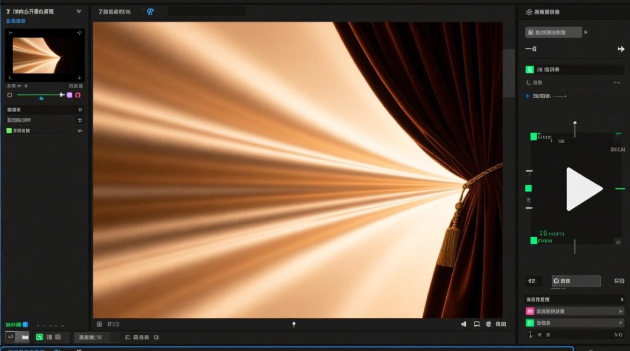Open the curtain preview thumbnail in left panel
This screenshot has width=630, height=351.
point(37,55)
